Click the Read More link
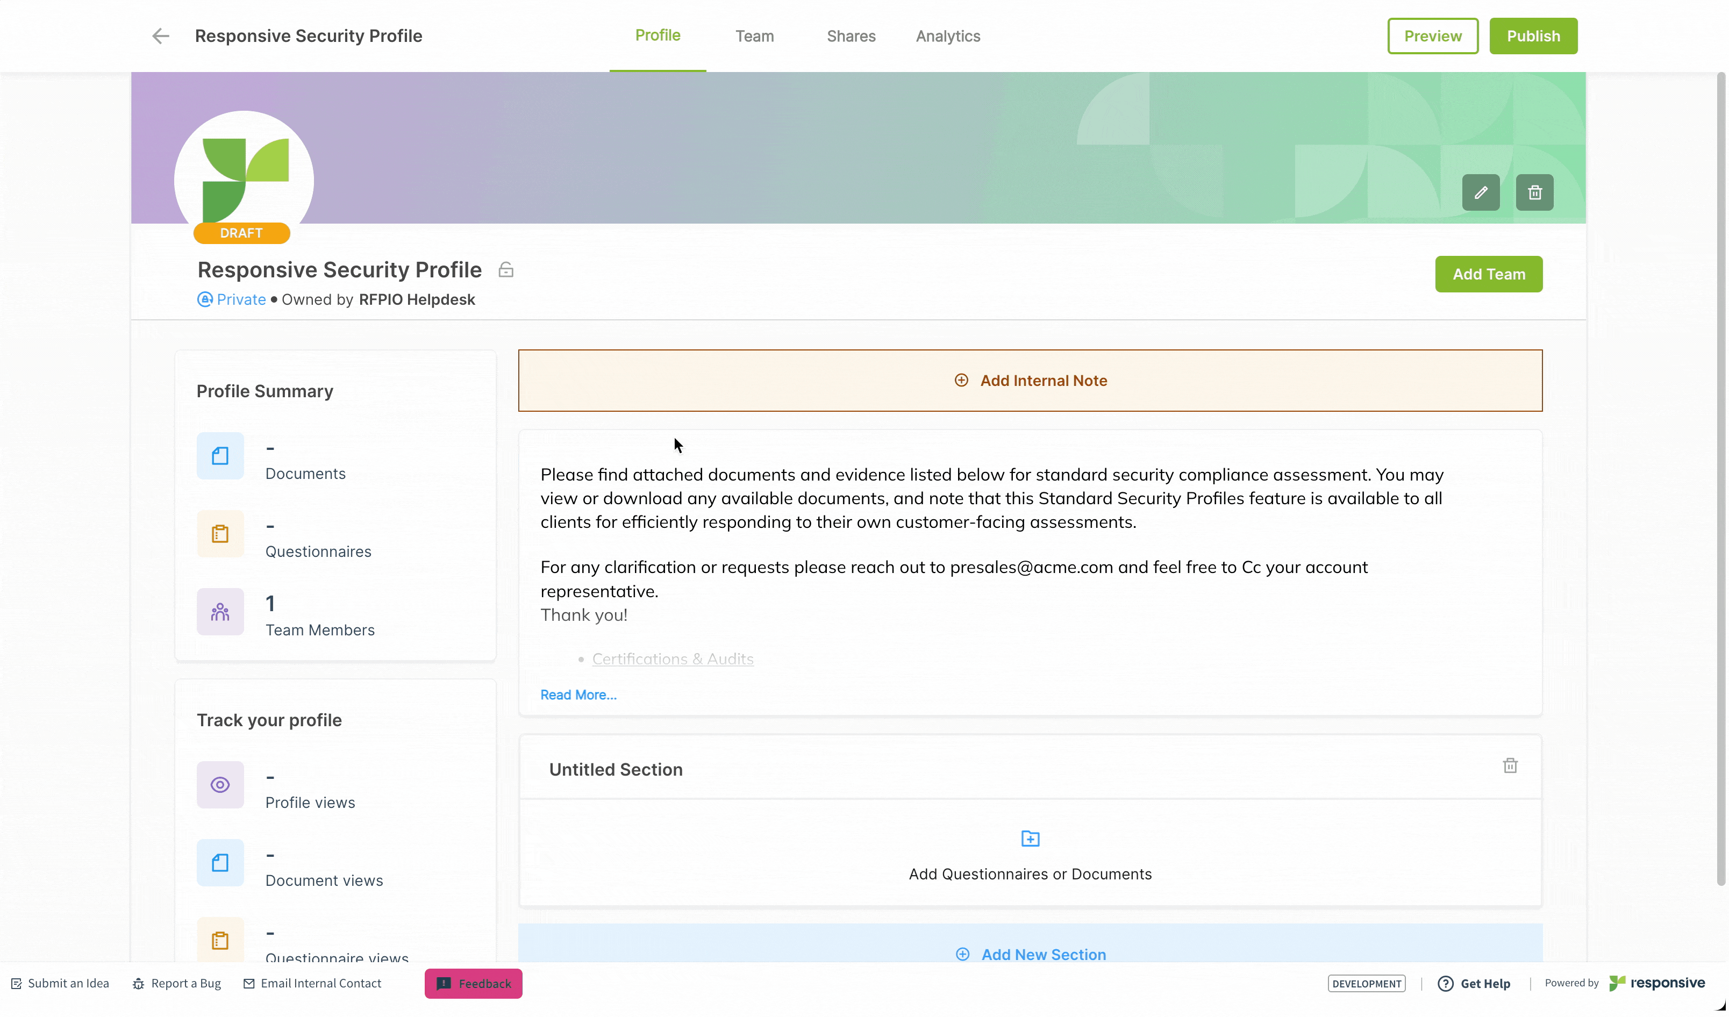 [x=578, y=694]
